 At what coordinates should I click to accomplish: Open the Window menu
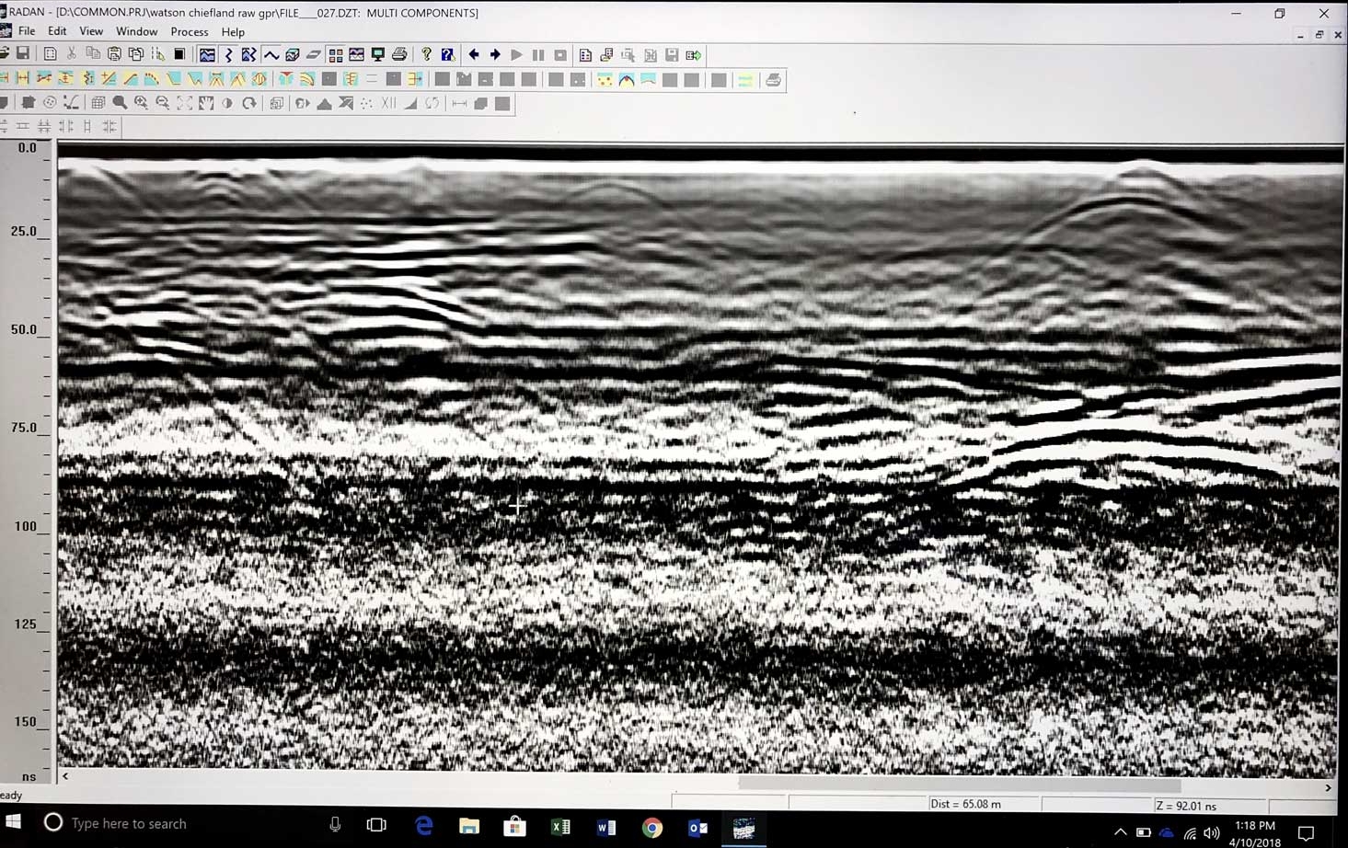coord(136,31)
